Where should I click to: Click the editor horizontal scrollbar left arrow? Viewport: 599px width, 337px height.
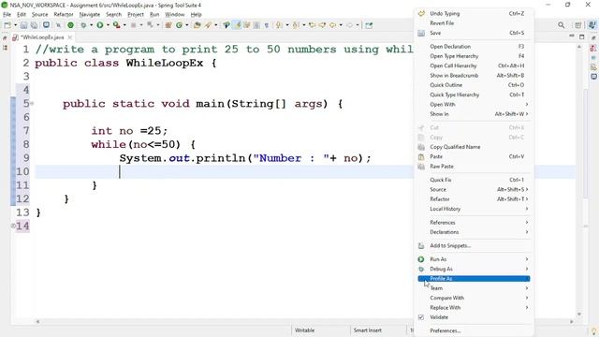(x=37, y=322)
